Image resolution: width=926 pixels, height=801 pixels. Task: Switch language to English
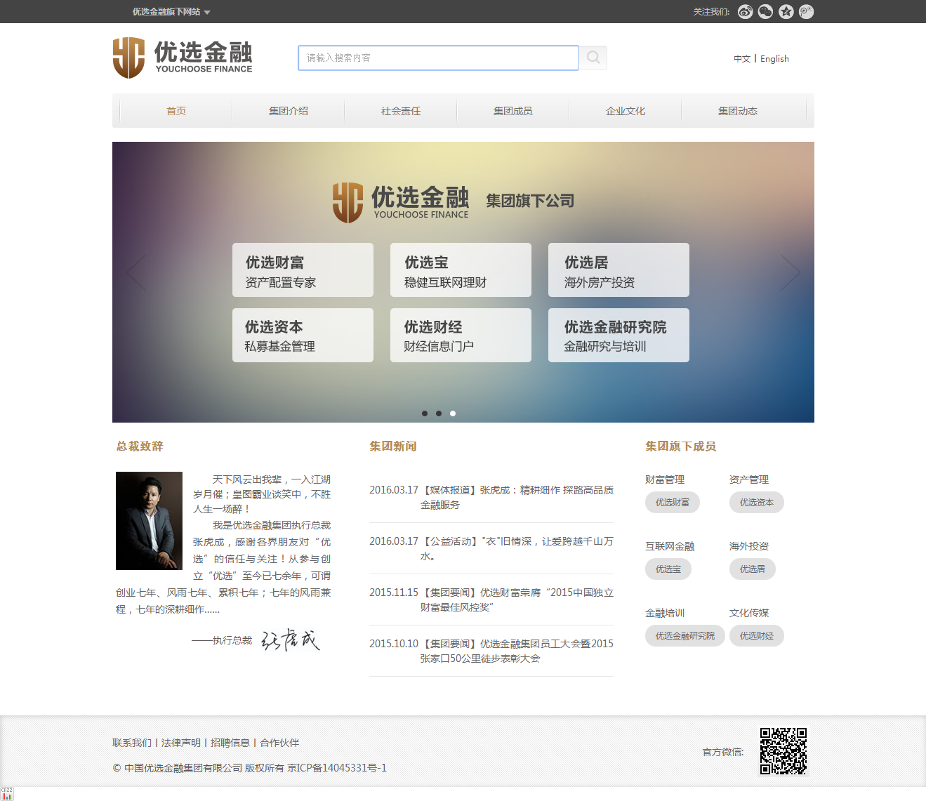pos(774,59)
